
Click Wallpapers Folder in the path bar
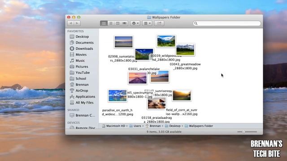(199, 126)
